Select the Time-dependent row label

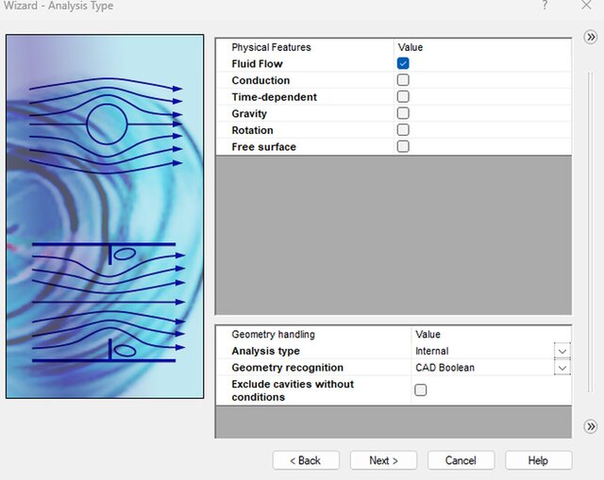[275, 97]
